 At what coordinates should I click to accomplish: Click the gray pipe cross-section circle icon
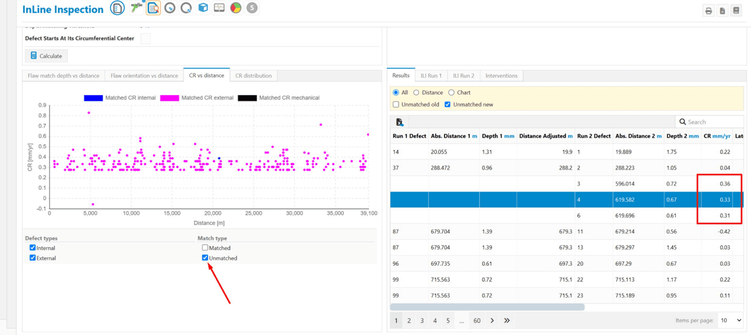coord(170,8)
